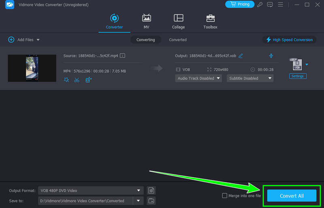Open the video effects enhance star icon
The width and height of the screenshot is (324, 208).
click(x=66, y=80)
